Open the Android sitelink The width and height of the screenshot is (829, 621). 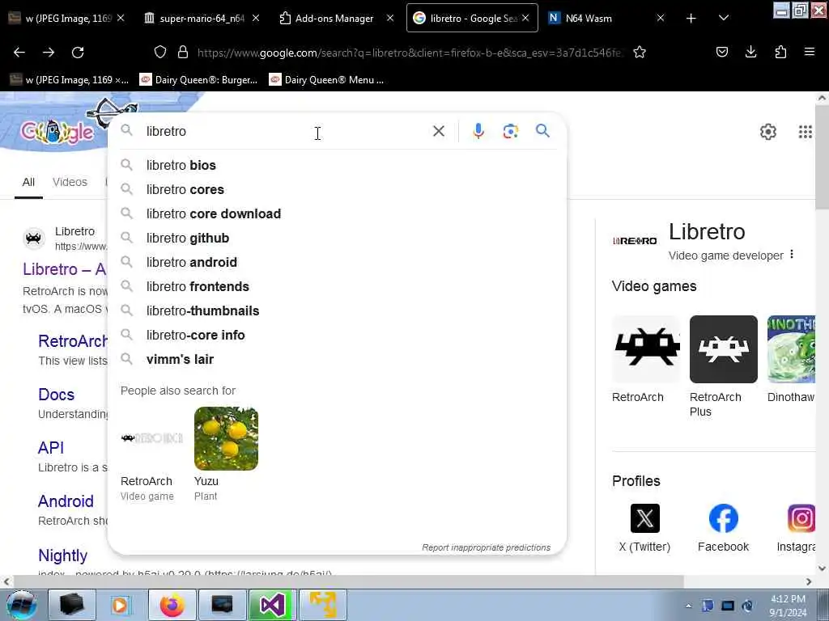tap(66, 501)
